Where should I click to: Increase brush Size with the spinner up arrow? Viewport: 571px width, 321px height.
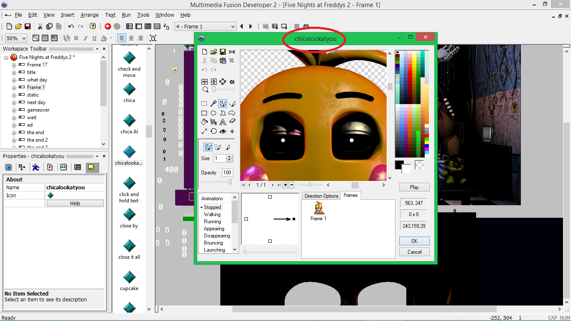[229, 157]
